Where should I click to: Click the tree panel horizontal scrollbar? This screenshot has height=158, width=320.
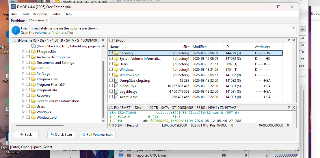pyautogui.click(x=40, y=126)
